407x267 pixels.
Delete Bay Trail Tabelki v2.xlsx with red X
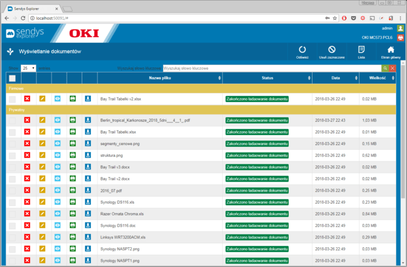point(27,99)
